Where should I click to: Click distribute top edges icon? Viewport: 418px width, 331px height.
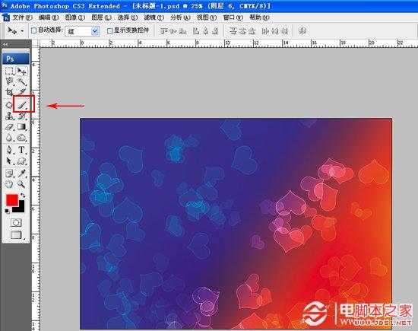[233, 31]
